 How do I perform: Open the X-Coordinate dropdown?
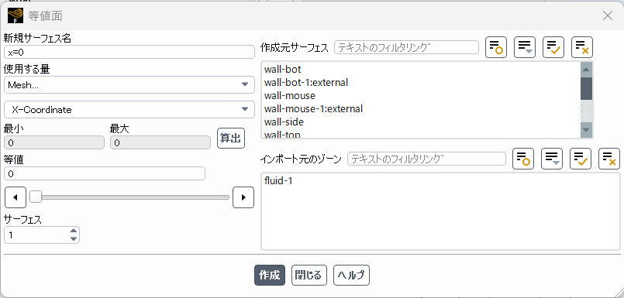pos(129,110)
